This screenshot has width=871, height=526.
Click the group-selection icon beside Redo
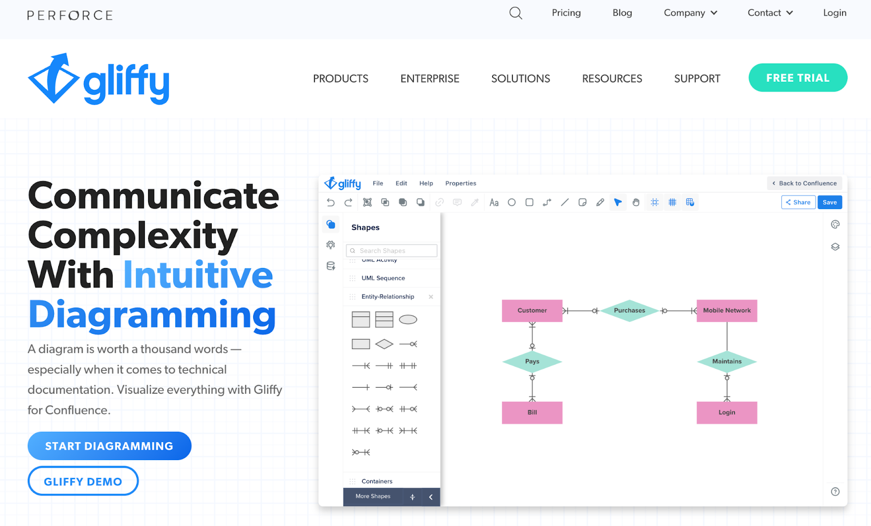[367, 203]
